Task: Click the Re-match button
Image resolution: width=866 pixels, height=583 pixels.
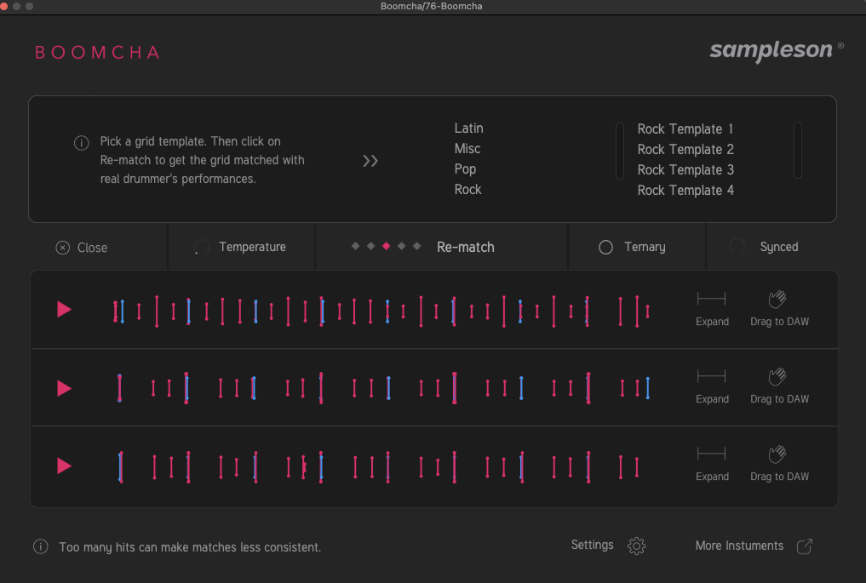Action: tap(465, 248)
